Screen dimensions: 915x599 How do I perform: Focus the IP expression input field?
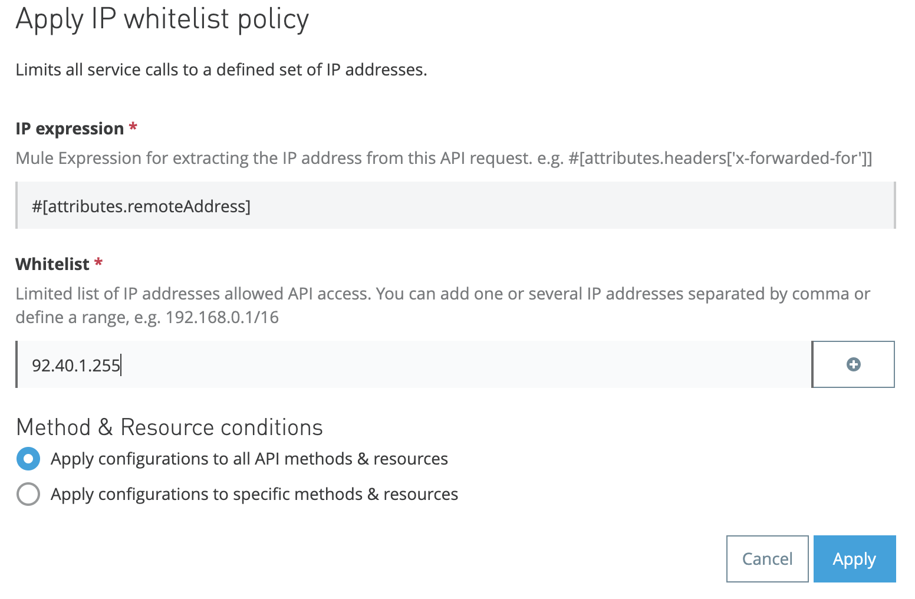[x=455, y=206]
